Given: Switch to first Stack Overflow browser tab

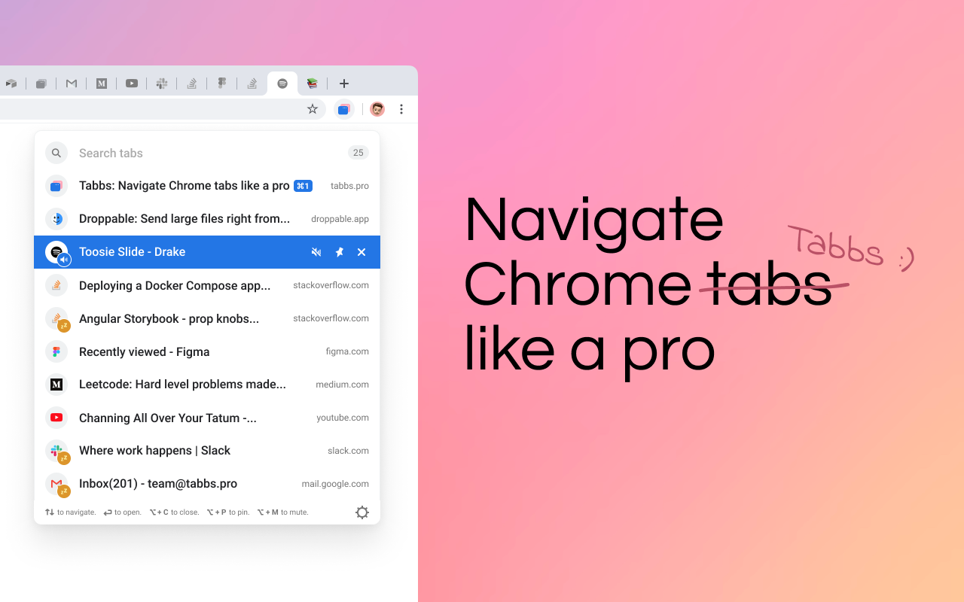Looking at the screenshot, I should point(192,84).
